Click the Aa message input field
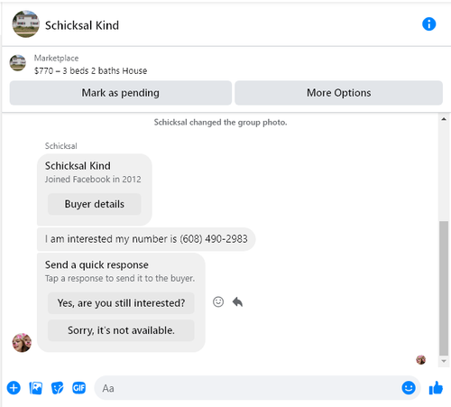The width and height of the screenshot is (451, 407). (x=250, y=388)
